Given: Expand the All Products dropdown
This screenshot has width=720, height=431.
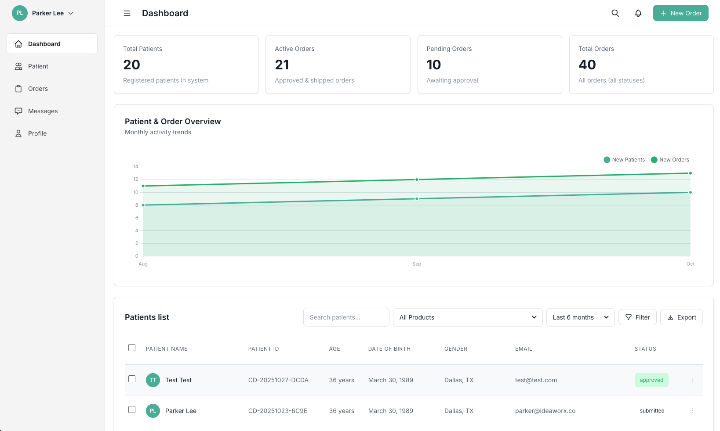Looking at the screenshot, I should pos(468,317).
